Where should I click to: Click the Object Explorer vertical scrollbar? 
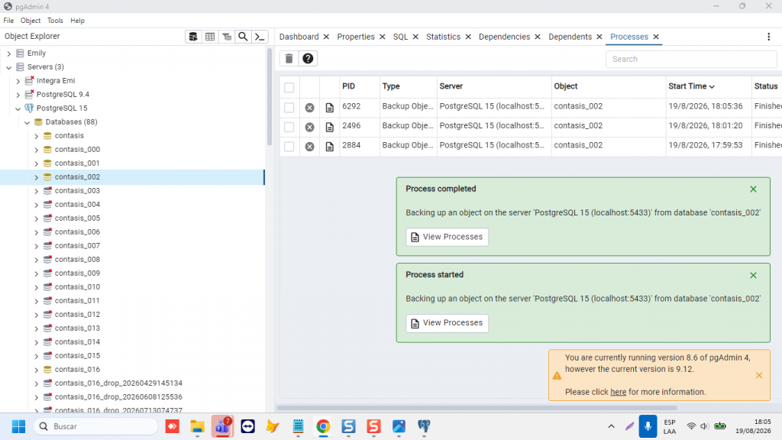point(270,97)
